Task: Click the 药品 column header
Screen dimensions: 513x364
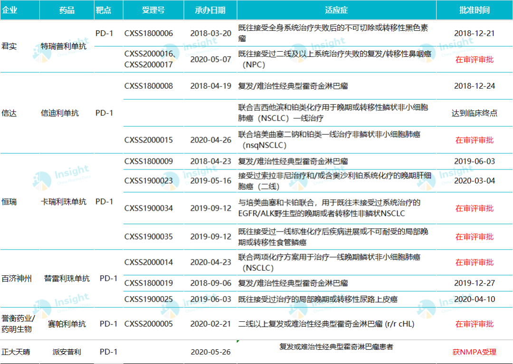Action: pyautogui.click(x=67, y=10)
